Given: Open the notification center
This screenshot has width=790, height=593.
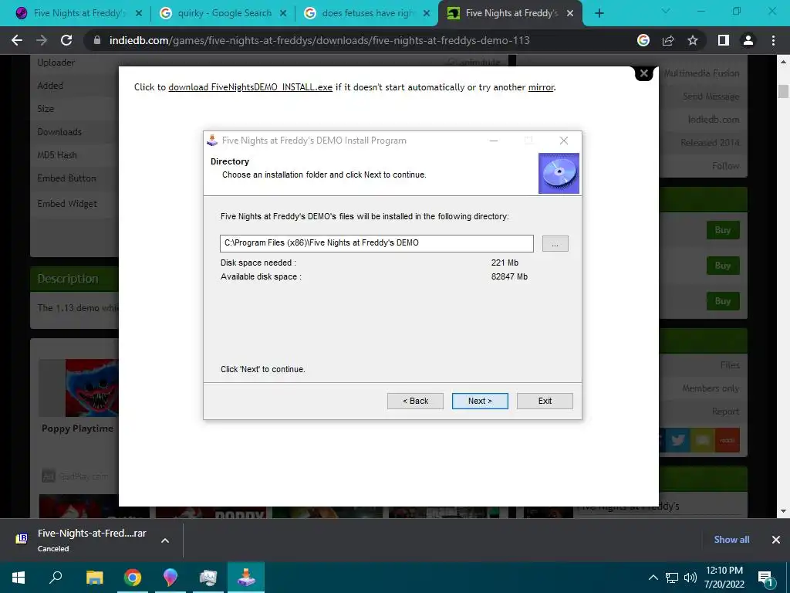Looking at the screenshot, I should point(766,578).
